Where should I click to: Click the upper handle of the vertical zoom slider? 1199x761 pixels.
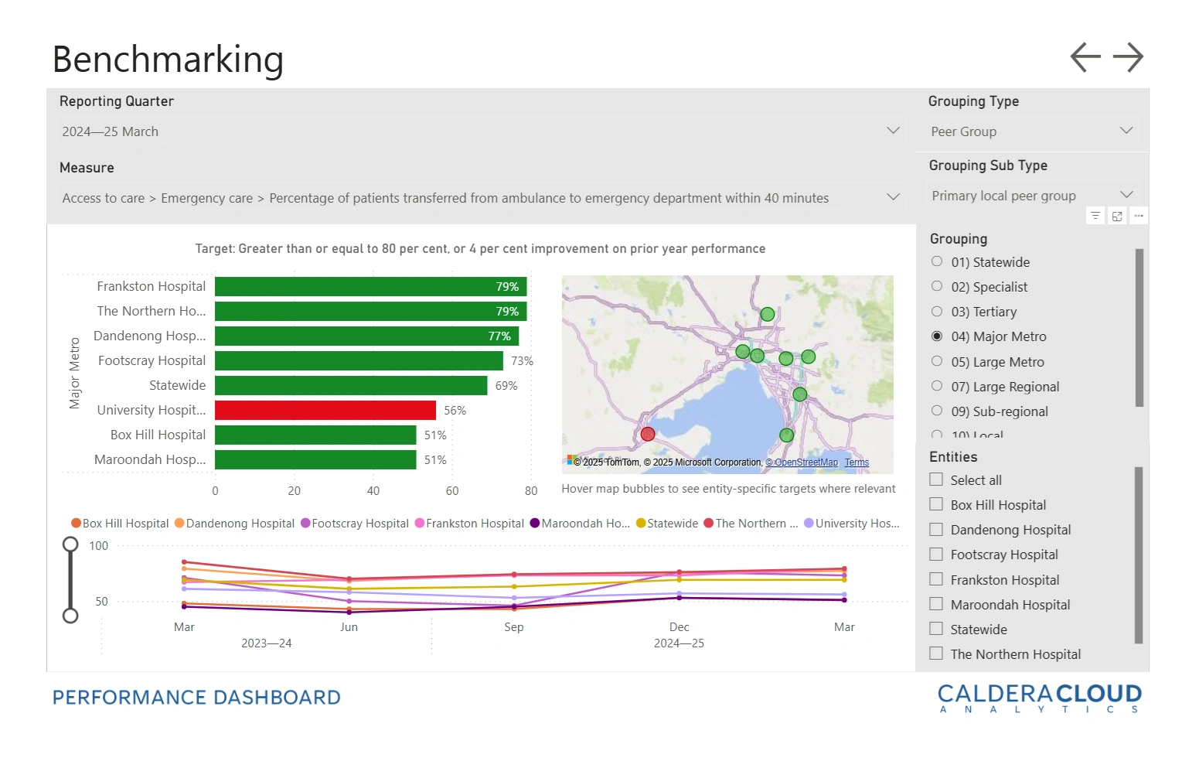tap(70, 544)
